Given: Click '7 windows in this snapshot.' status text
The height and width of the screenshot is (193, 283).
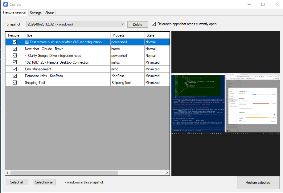Looking at the screenshot, I should 84,182.
